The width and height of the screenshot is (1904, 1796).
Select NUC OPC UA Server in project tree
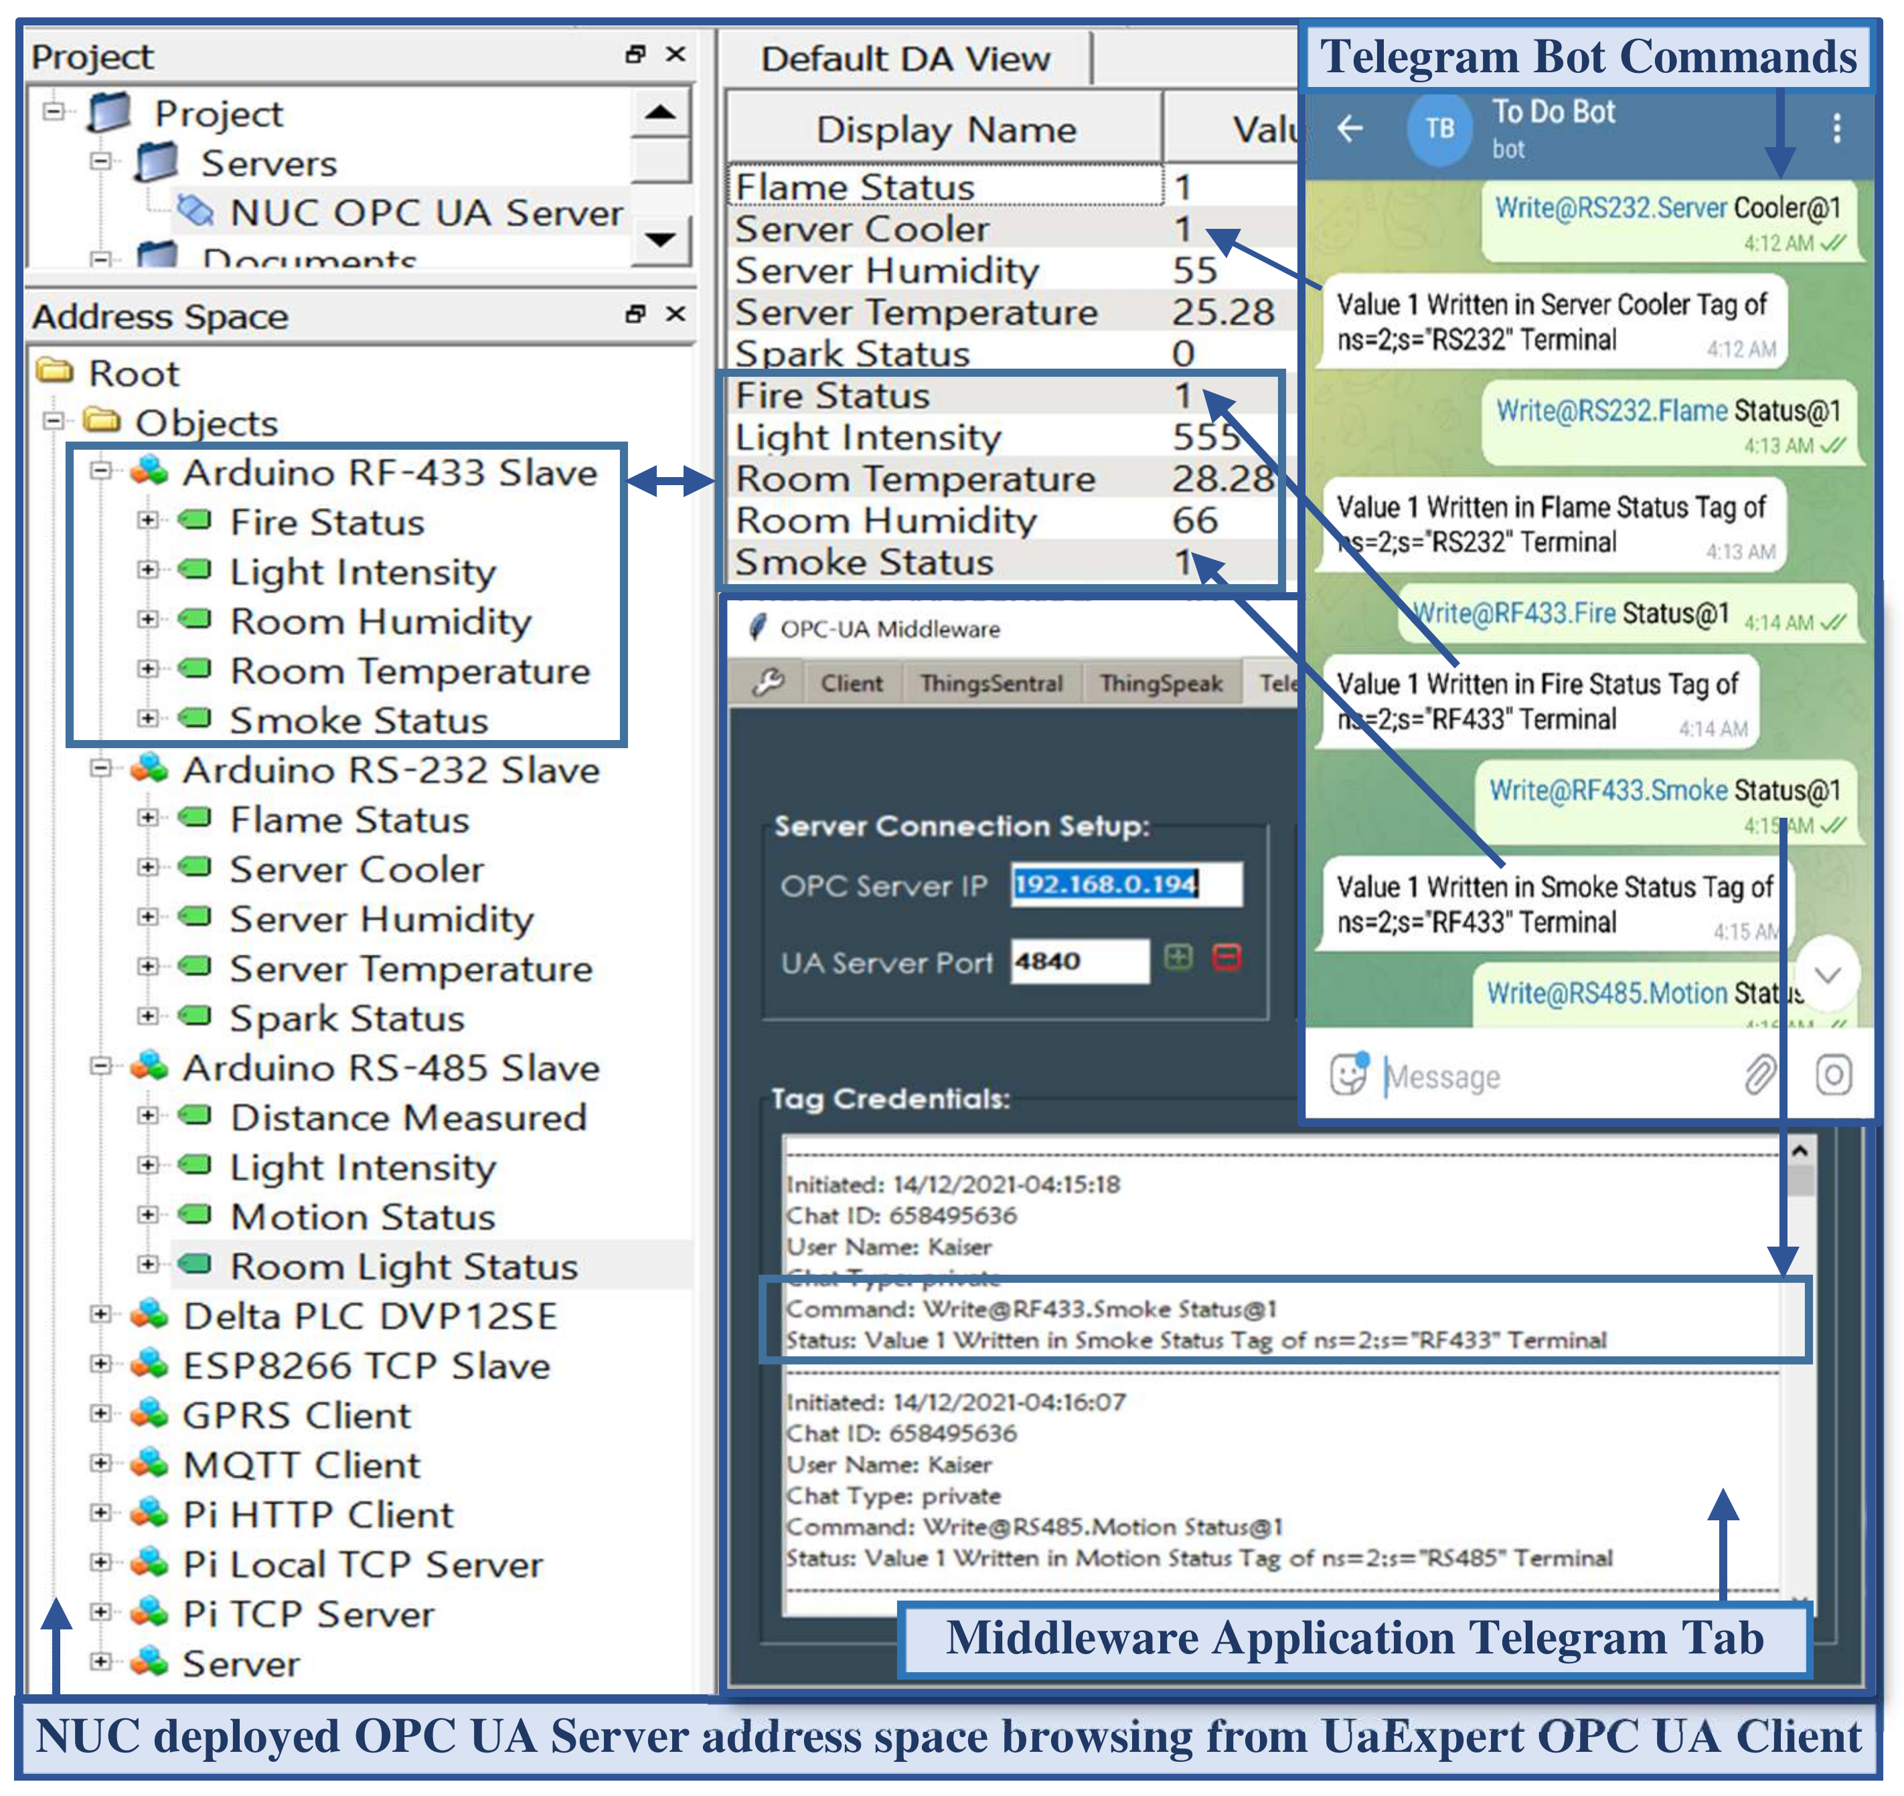click(425, 213)
